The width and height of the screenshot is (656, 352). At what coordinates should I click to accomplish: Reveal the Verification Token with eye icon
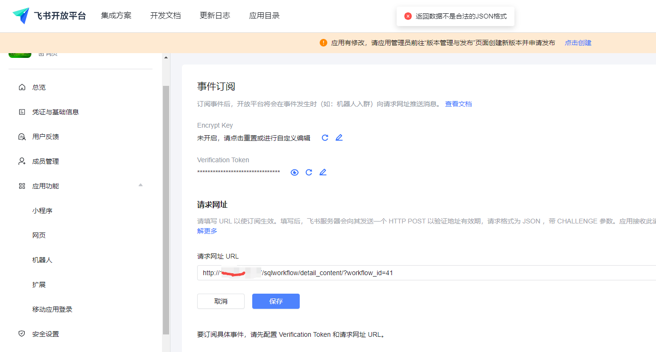point(295,172)
